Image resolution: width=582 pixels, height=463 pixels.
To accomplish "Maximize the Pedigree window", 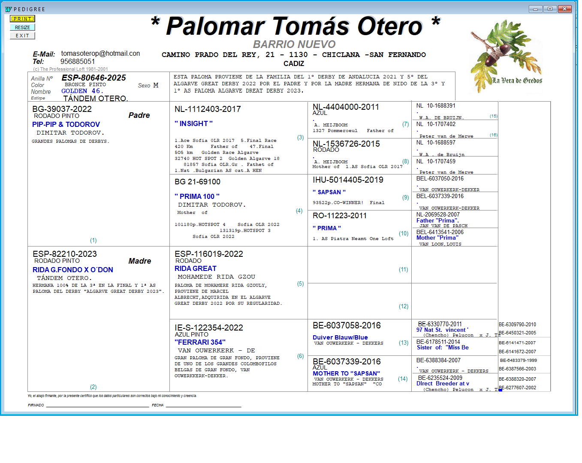I will pos(550,9).
